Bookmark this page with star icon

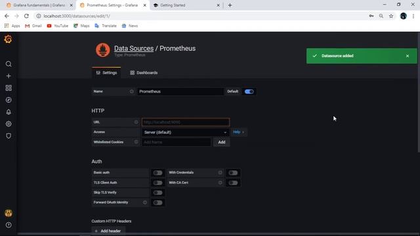pyautogui.click(x=391, y=16)
